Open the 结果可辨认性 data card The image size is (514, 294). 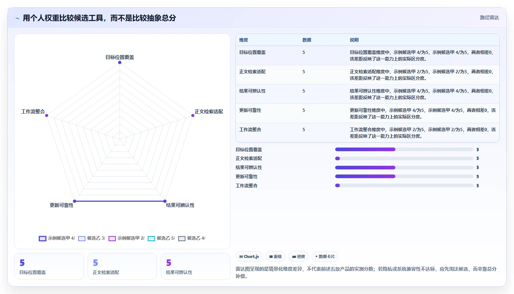195,266
